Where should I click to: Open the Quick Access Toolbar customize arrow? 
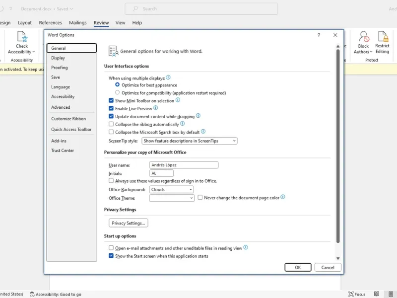[10, 8]
